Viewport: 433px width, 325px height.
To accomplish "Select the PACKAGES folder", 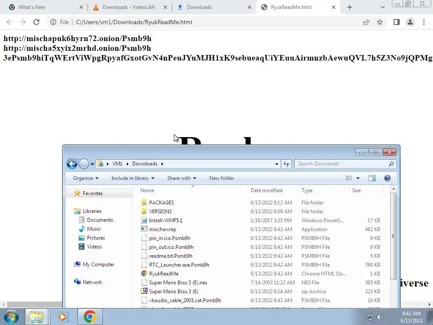I will (x=161, y=202).
